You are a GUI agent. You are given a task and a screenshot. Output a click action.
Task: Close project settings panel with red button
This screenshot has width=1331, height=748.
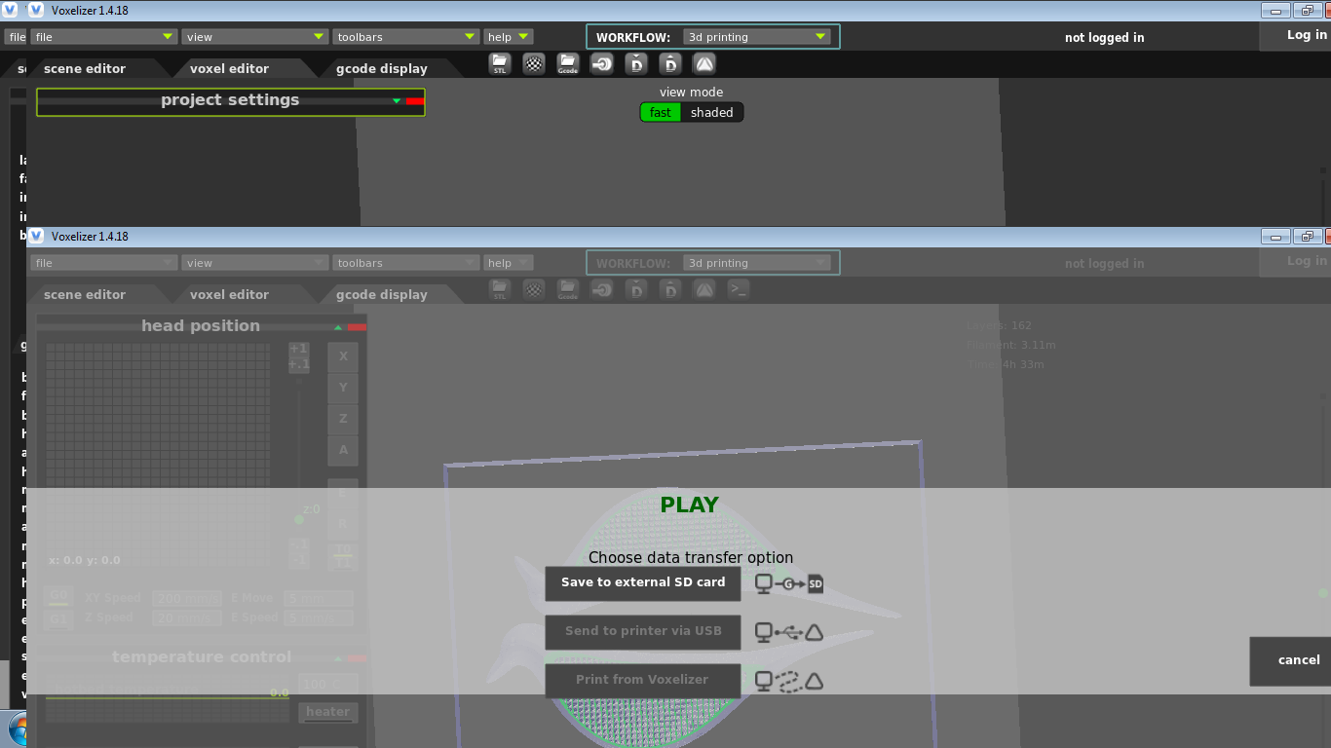(415, 101)
